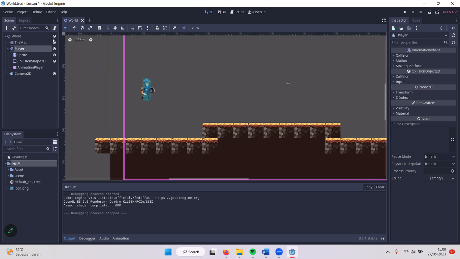
Task: Open the Project menu
Action: click(22, 12)
